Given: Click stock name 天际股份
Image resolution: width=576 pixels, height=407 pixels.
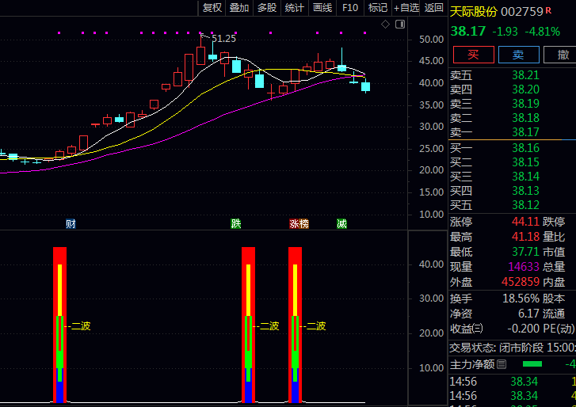Looking at the screenshot, I should (x=474, y=12).
